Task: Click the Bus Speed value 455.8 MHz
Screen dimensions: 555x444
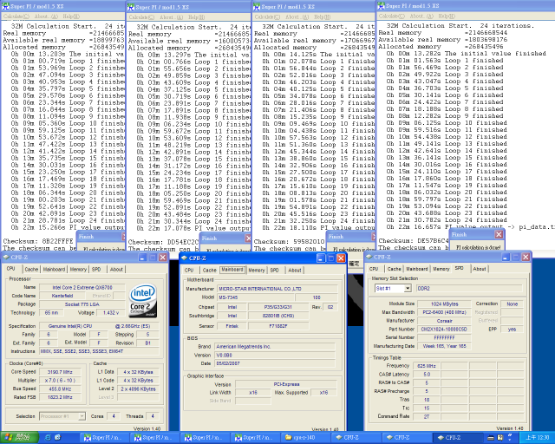Action: pos(60,388)
